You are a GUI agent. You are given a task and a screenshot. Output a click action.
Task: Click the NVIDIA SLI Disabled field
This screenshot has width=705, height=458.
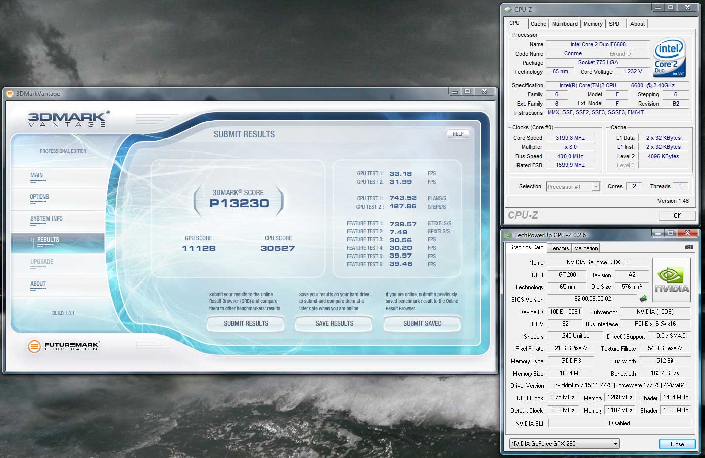coord(619,423)
